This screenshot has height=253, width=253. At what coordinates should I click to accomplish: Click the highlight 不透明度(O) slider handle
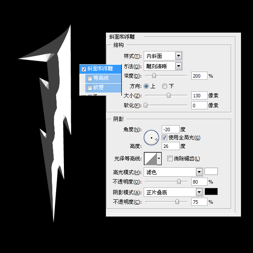(179, 181)
